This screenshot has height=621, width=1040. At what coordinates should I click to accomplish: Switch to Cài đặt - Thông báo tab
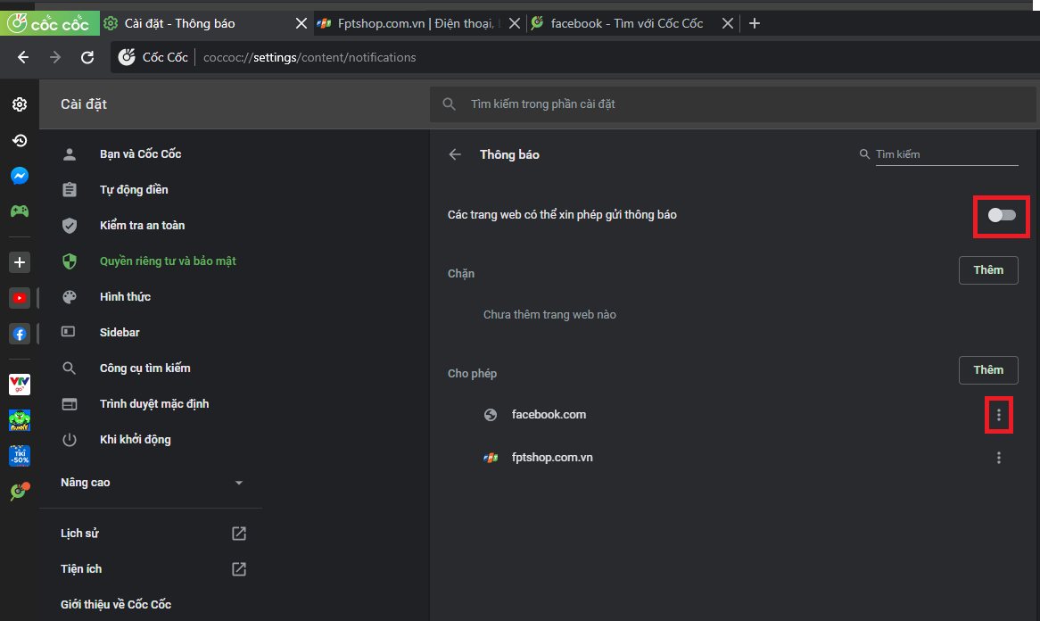point(206,23)
